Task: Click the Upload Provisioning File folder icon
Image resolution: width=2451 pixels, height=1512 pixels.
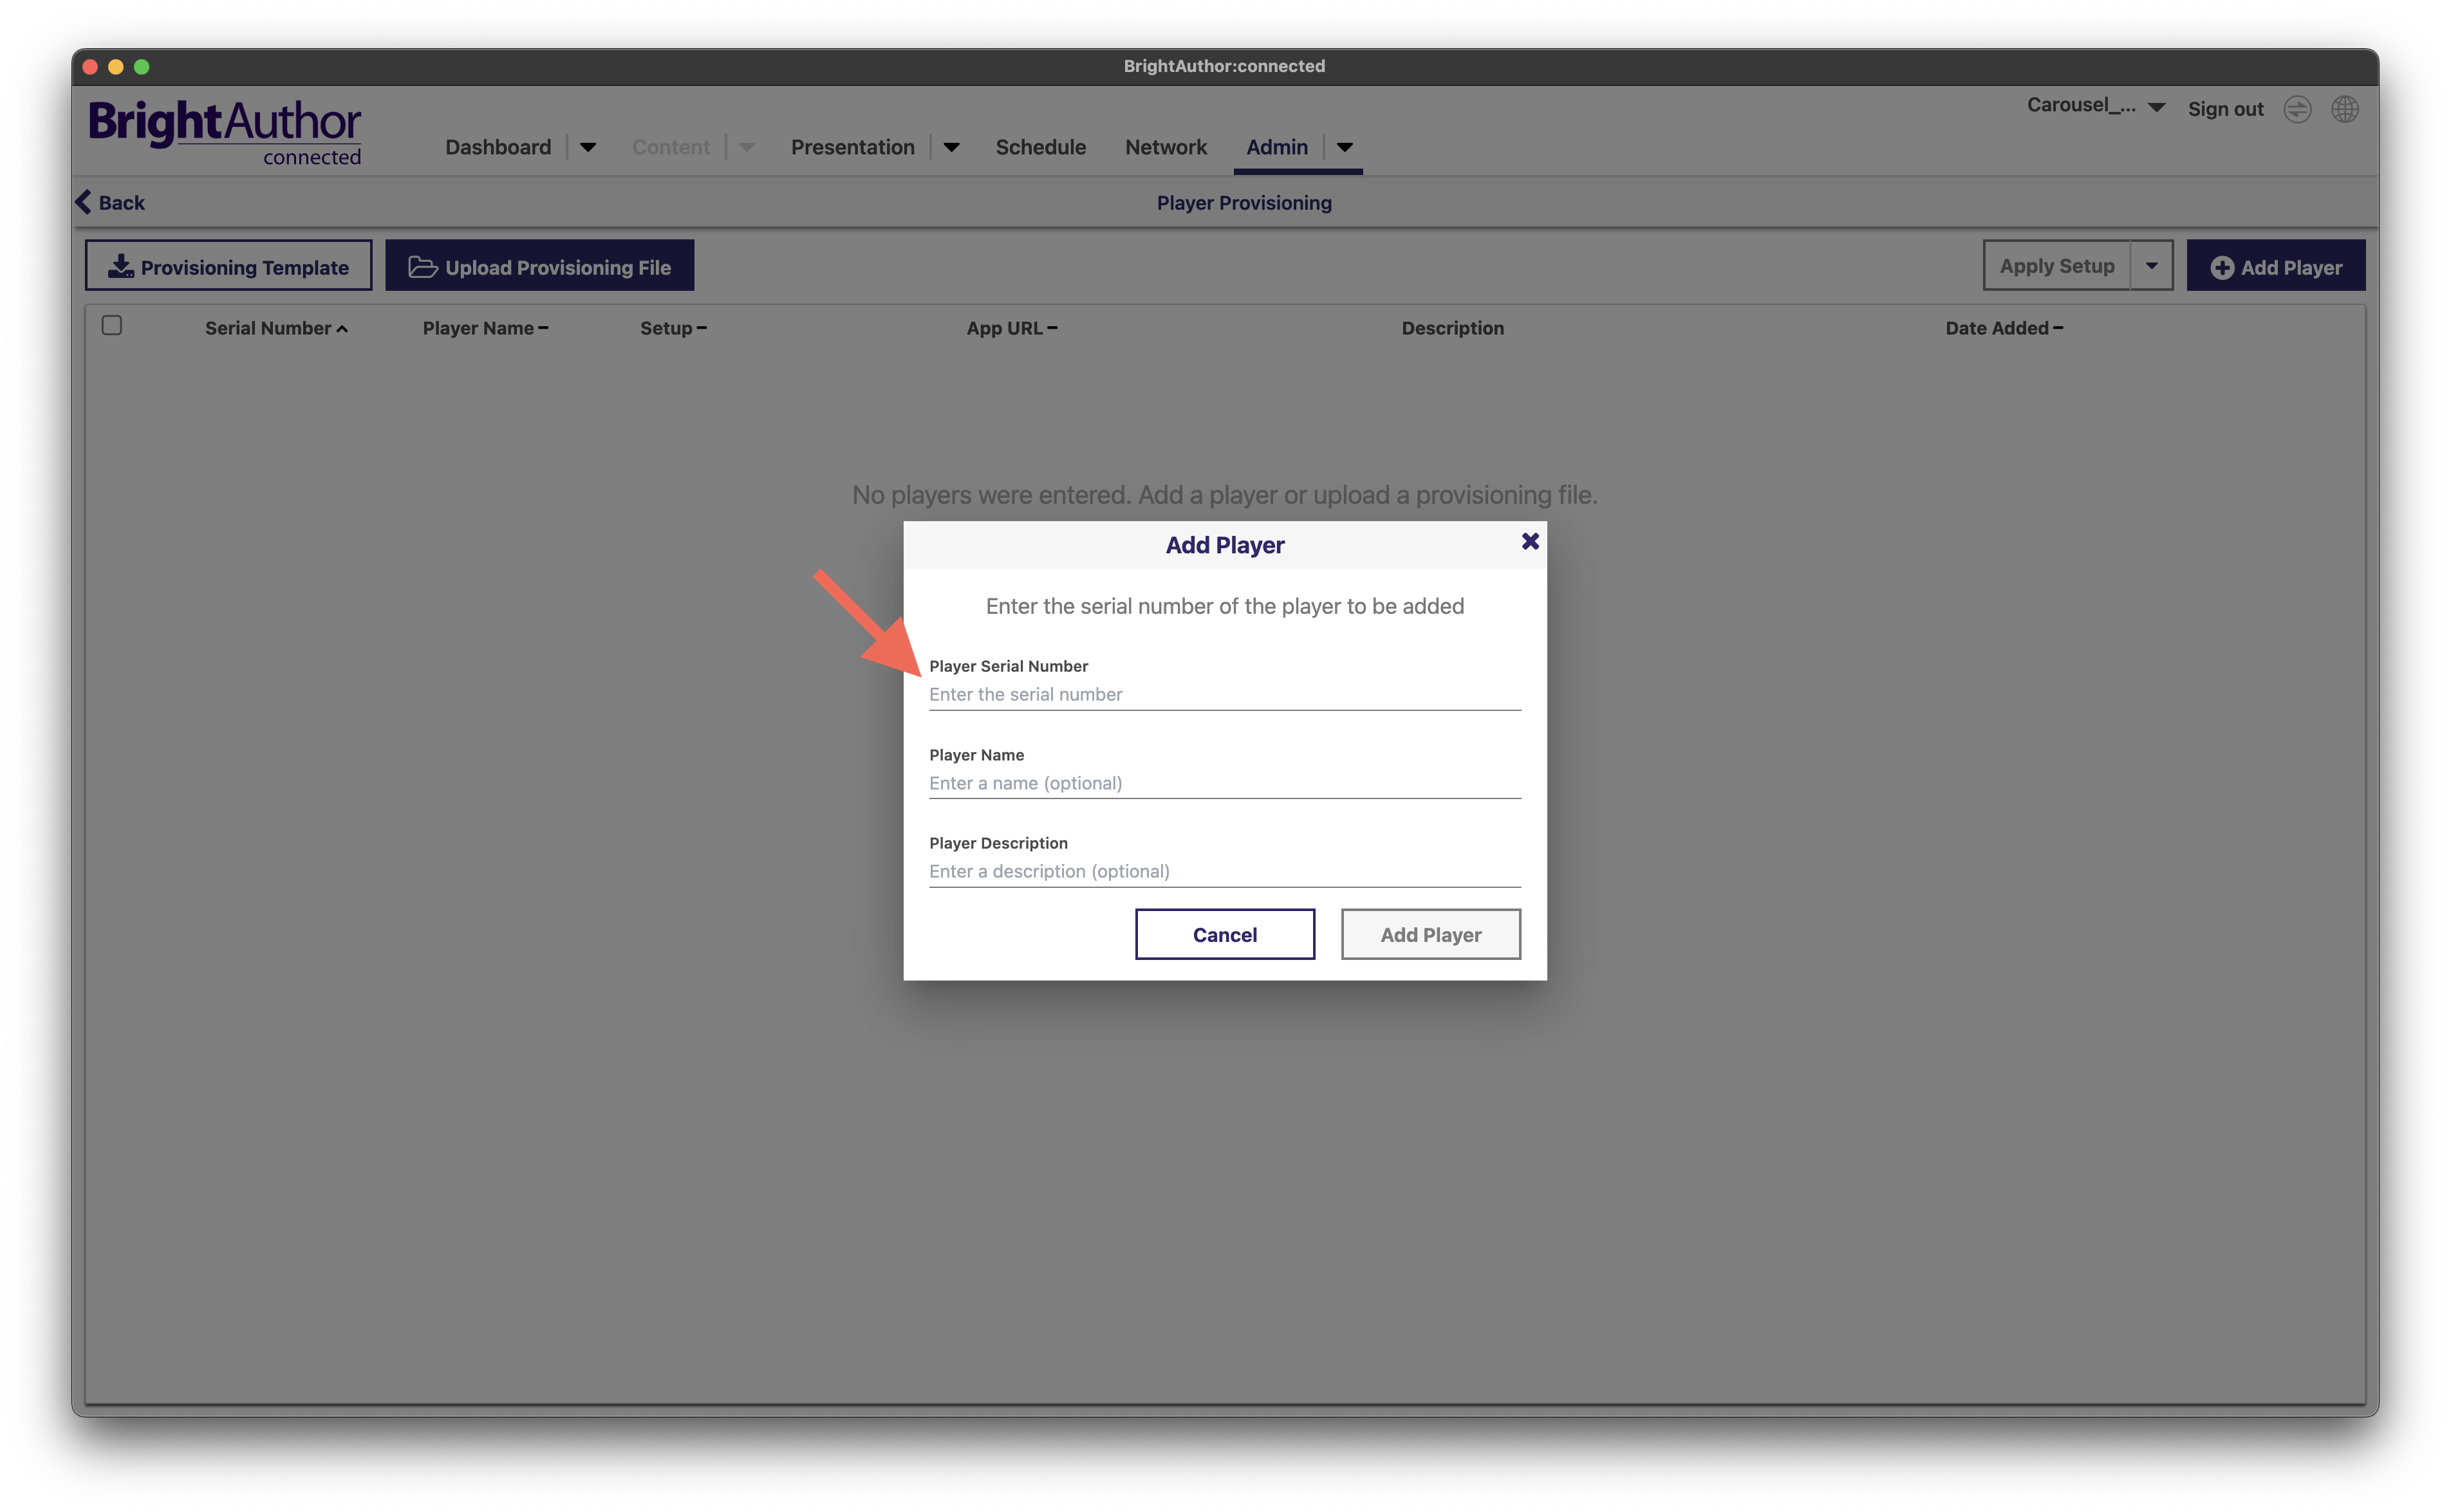Action: (422, 267)
